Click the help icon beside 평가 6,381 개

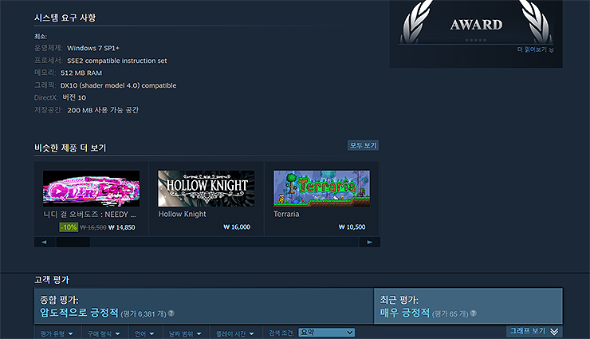pos(171,313)
